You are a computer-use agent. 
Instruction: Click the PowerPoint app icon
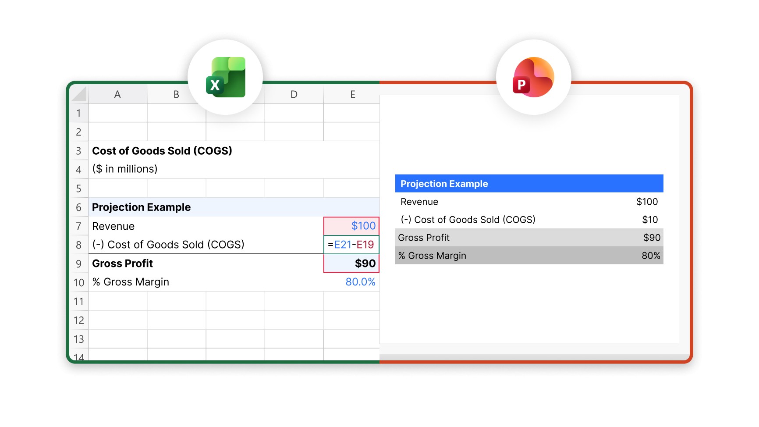(533, 77)
